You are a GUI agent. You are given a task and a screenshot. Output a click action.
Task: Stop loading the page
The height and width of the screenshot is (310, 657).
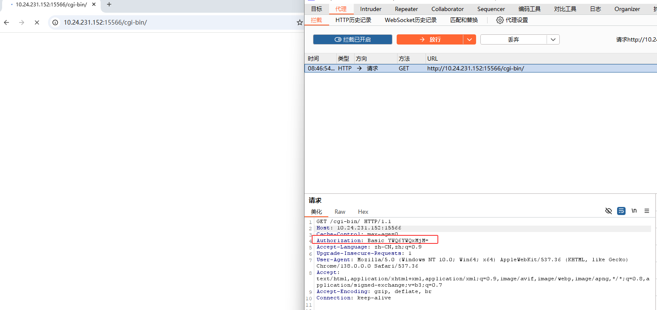37,22
